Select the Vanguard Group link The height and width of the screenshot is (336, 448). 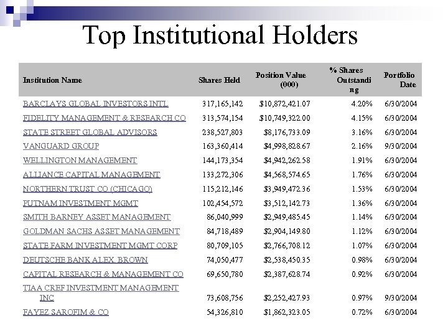[60, 146]
